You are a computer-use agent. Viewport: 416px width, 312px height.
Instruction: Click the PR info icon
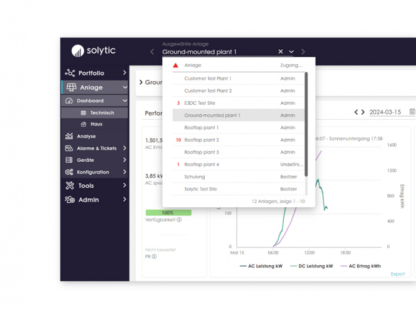154,256
